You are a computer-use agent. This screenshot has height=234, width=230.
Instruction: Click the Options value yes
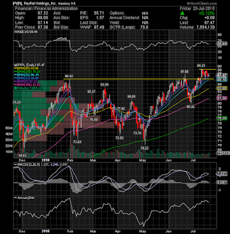pyautogui.click(x=145, y=13)
